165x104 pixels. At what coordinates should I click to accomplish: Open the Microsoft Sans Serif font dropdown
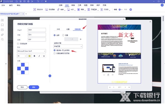(31, 51)
